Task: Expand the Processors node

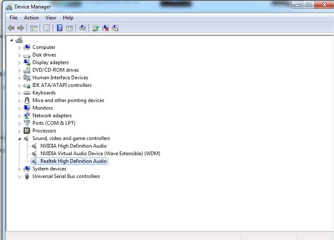Action: coord(19,131)
